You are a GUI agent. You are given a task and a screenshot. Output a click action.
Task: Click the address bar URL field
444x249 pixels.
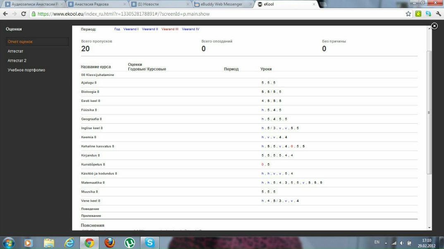pos(207,14)
